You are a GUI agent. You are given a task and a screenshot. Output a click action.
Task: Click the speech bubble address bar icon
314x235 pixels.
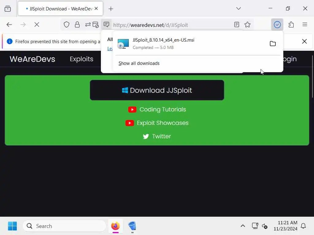(x=106, y=24)
